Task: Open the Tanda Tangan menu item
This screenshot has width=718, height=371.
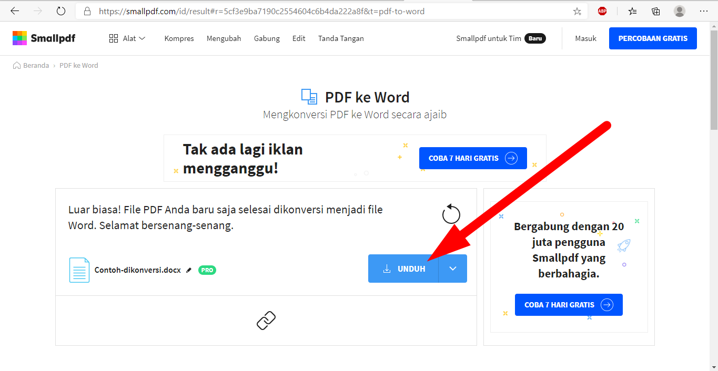Action: [341, 38]
